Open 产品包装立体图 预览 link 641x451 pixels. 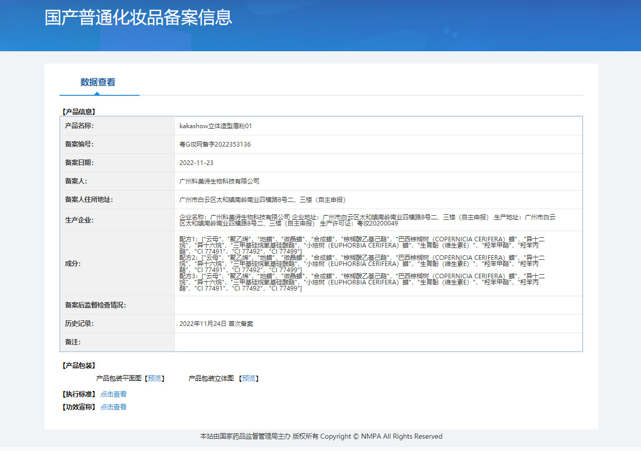(x=249, y=378)
